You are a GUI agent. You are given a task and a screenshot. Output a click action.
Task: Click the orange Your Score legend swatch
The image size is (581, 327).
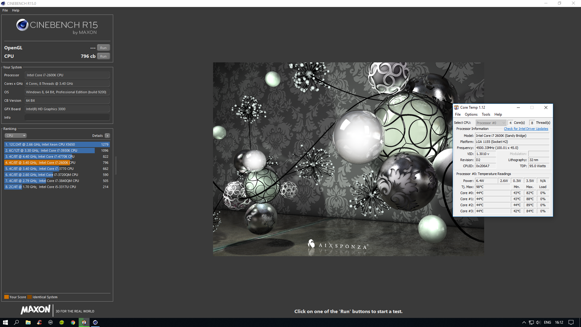tap(6, 297)
